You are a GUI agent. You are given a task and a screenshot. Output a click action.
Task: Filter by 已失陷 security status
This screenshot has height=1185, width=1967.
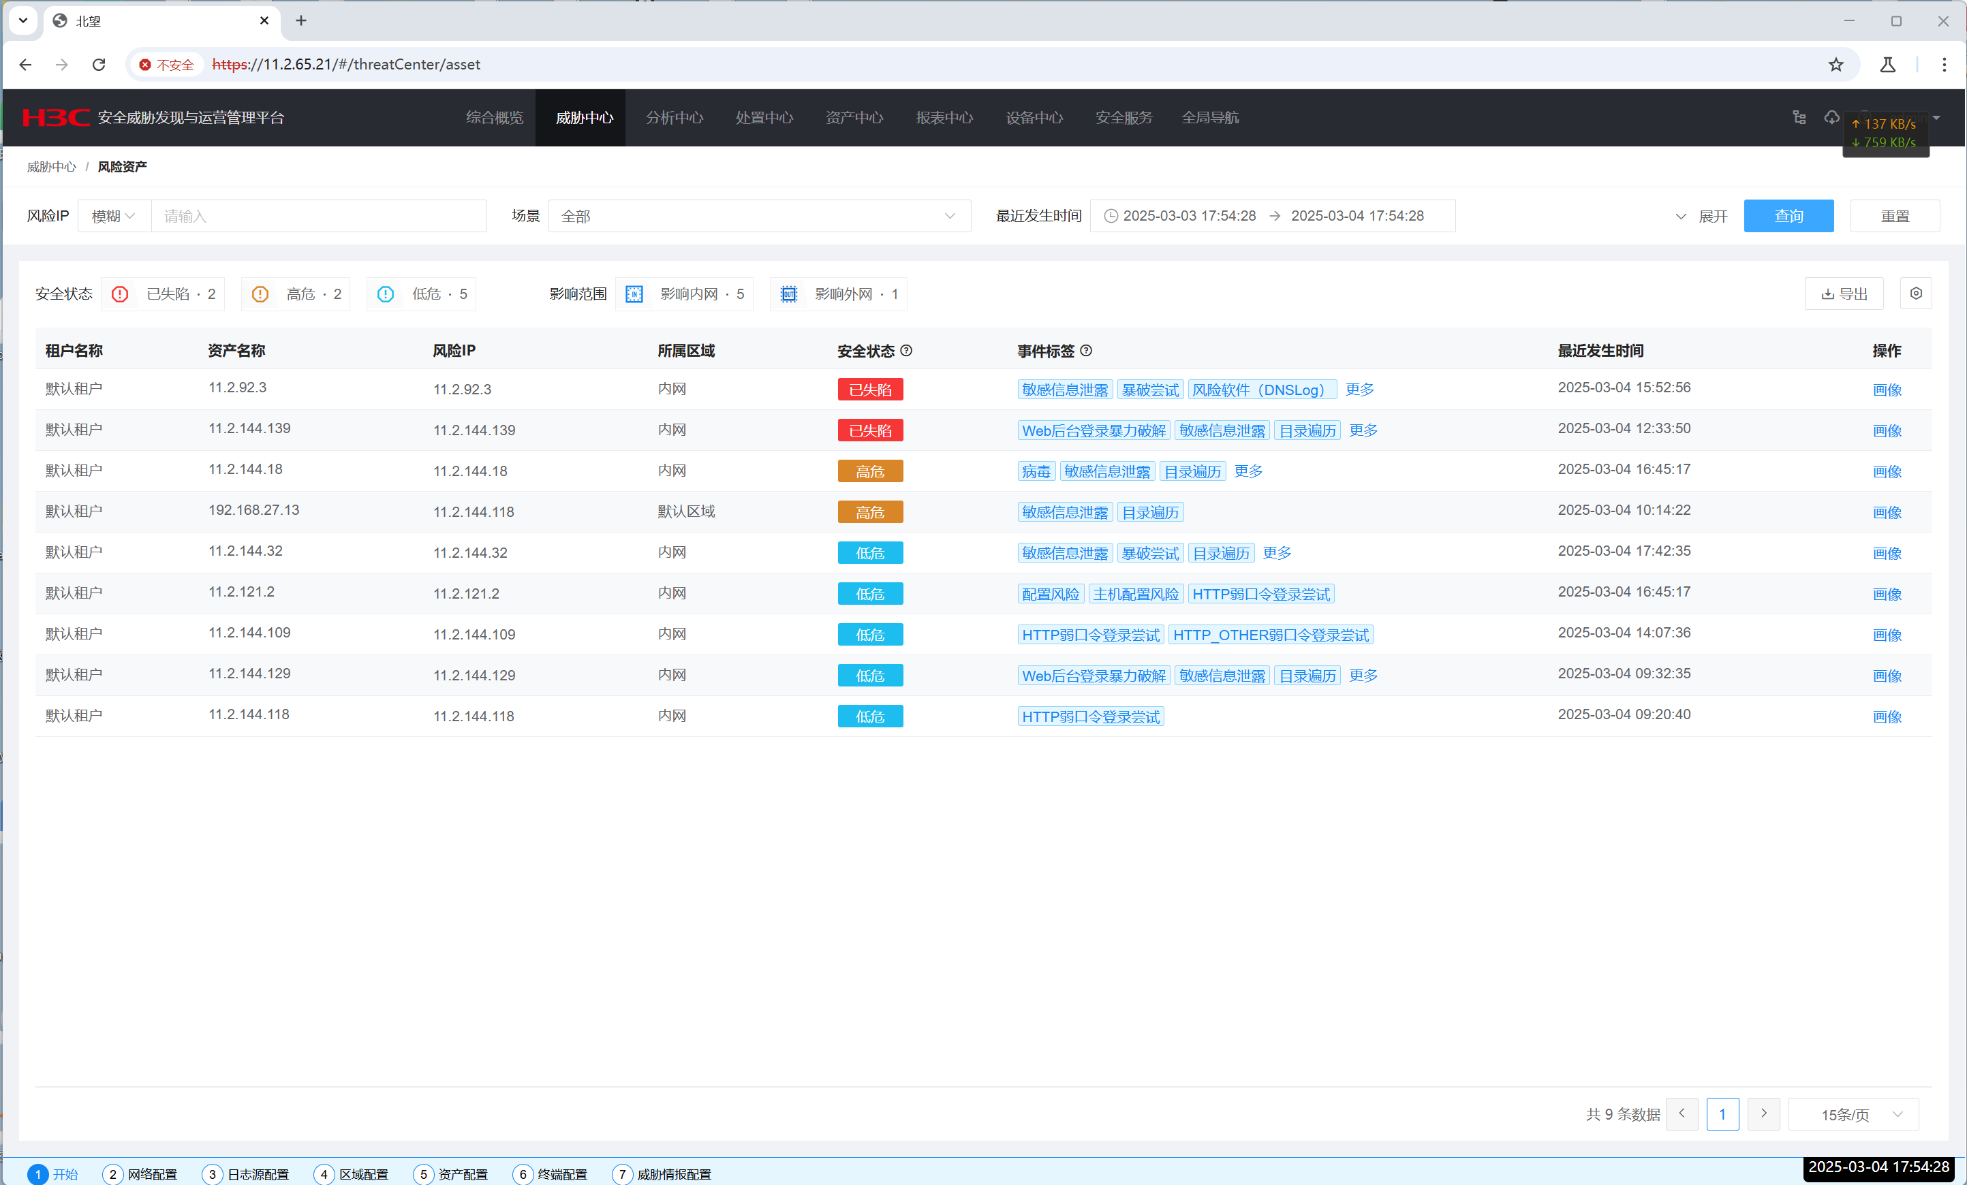pos(163,294)
